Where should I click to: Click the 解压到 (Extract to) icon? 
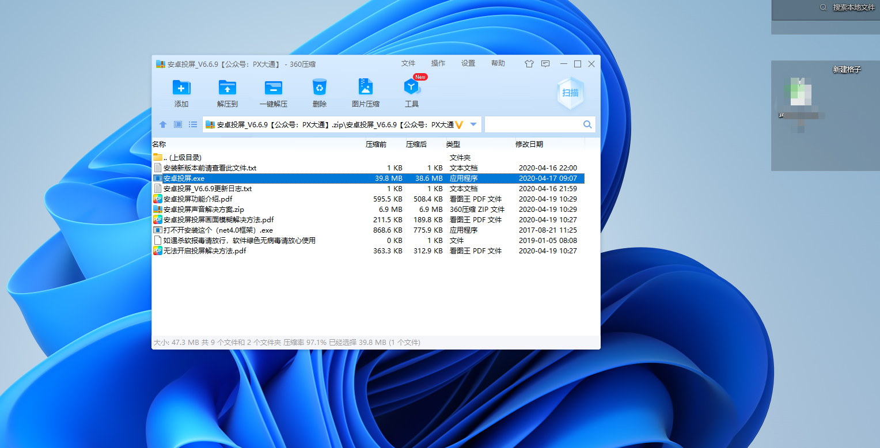pyautogui.click(x=227, y=88)
